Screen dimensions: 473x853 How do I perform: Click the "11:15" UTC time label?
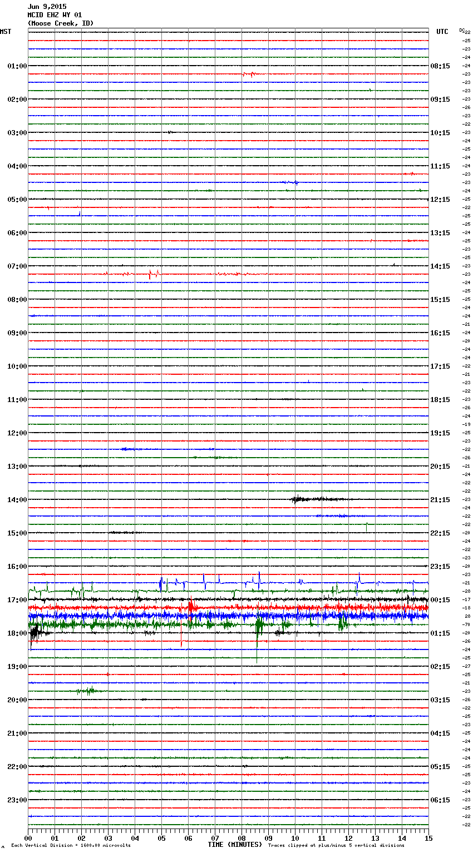coord(440,166)
